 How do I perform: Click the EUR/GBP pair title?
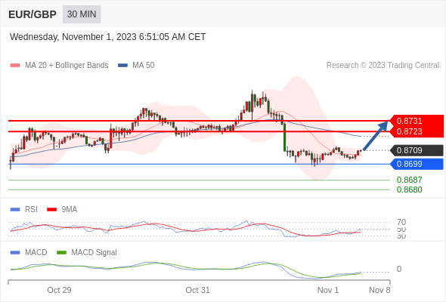click(x=33, y=14)
